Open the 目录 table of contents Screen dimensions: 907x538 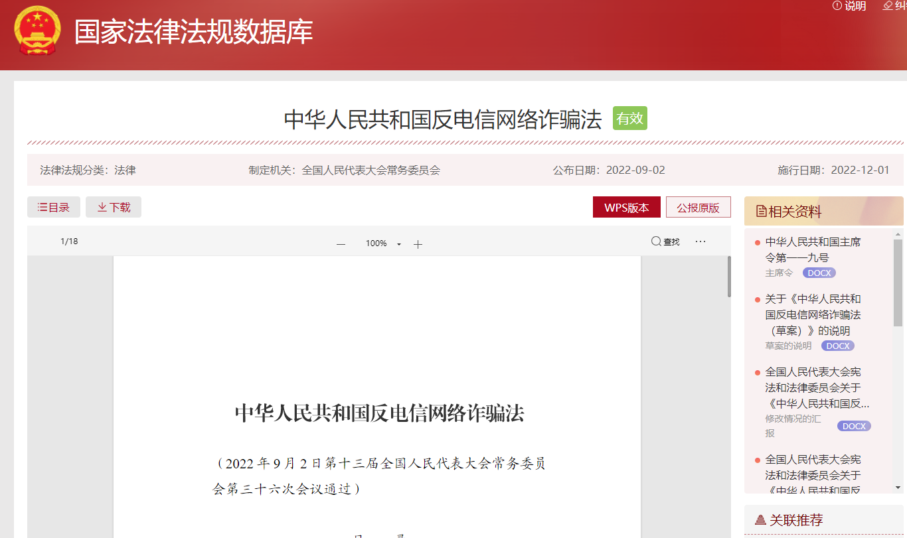click(x=54, y=207)
